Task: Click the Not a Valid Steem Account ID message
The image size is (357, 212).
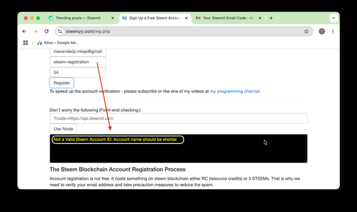Action: (x=115, y=140)
